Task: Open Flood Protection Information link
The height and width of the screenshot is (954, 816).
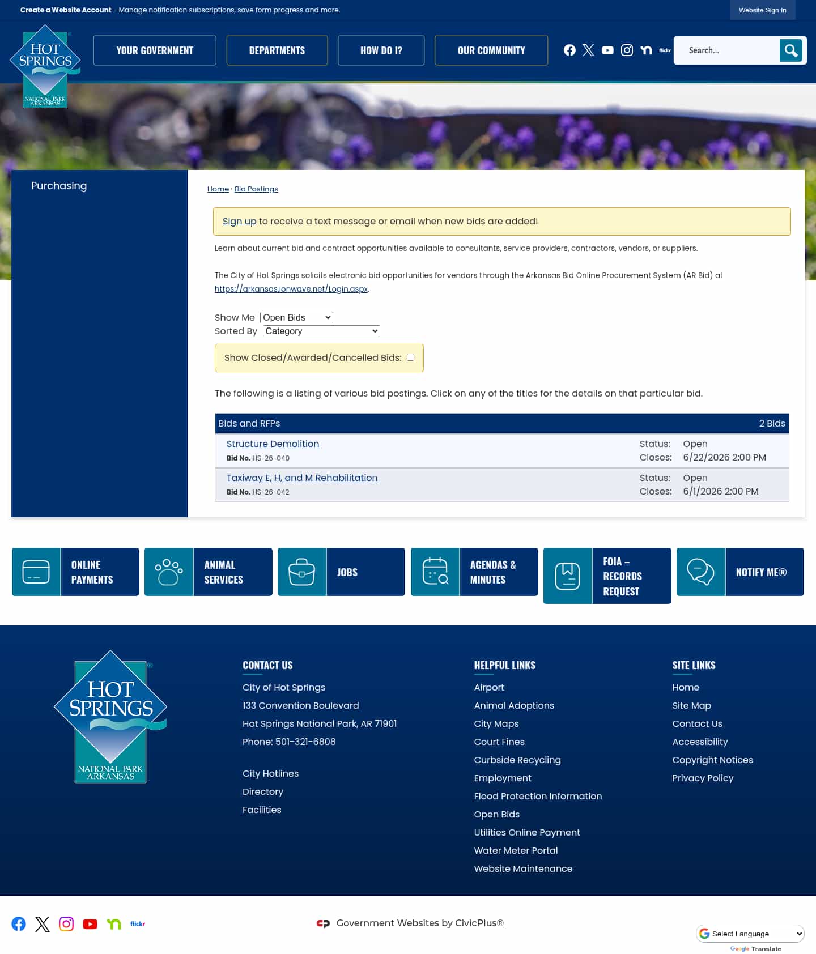Action: click(x=538, y=797)
